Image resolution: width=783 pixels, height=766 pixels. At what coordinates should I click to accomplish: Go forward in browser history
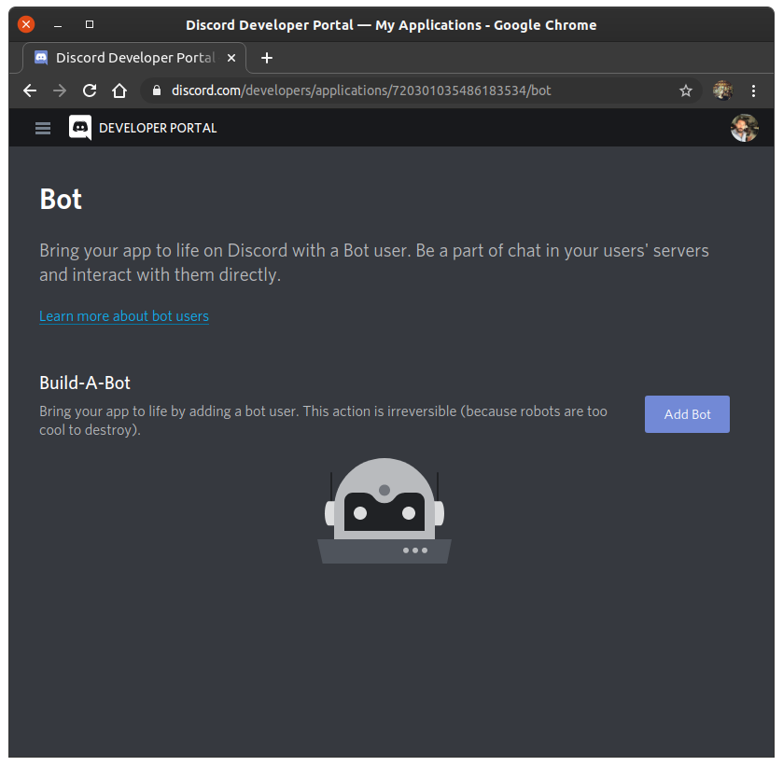[x=60, y=91]
